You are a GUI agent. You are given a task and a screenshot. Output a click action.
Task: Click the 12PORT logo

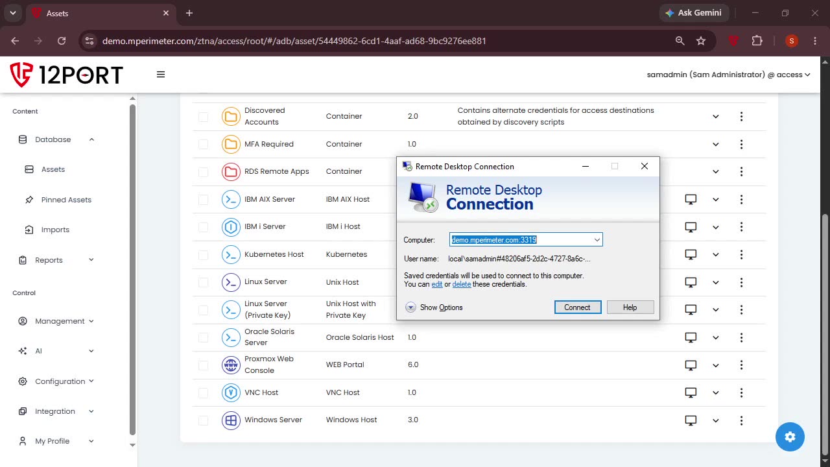66,75
